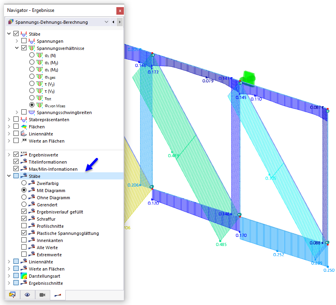Collapse the highlighted Stäbe display node
Screen dimensions: 336x305
click(x=9, y=176)
